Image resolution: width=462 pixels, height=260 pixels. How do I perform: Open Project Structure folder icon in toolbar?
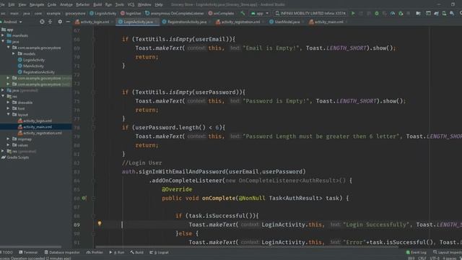pos(418,13)
